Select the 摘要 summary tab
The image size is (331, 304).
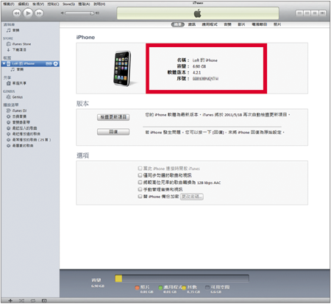click(x=177, y=24)
